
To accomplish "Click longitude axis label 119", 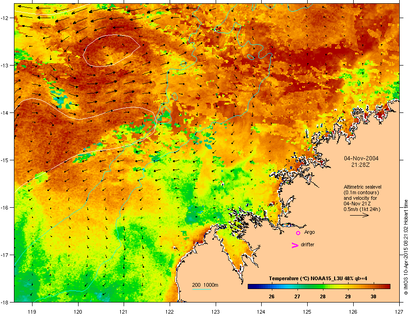I will click(x=32, y=312).
